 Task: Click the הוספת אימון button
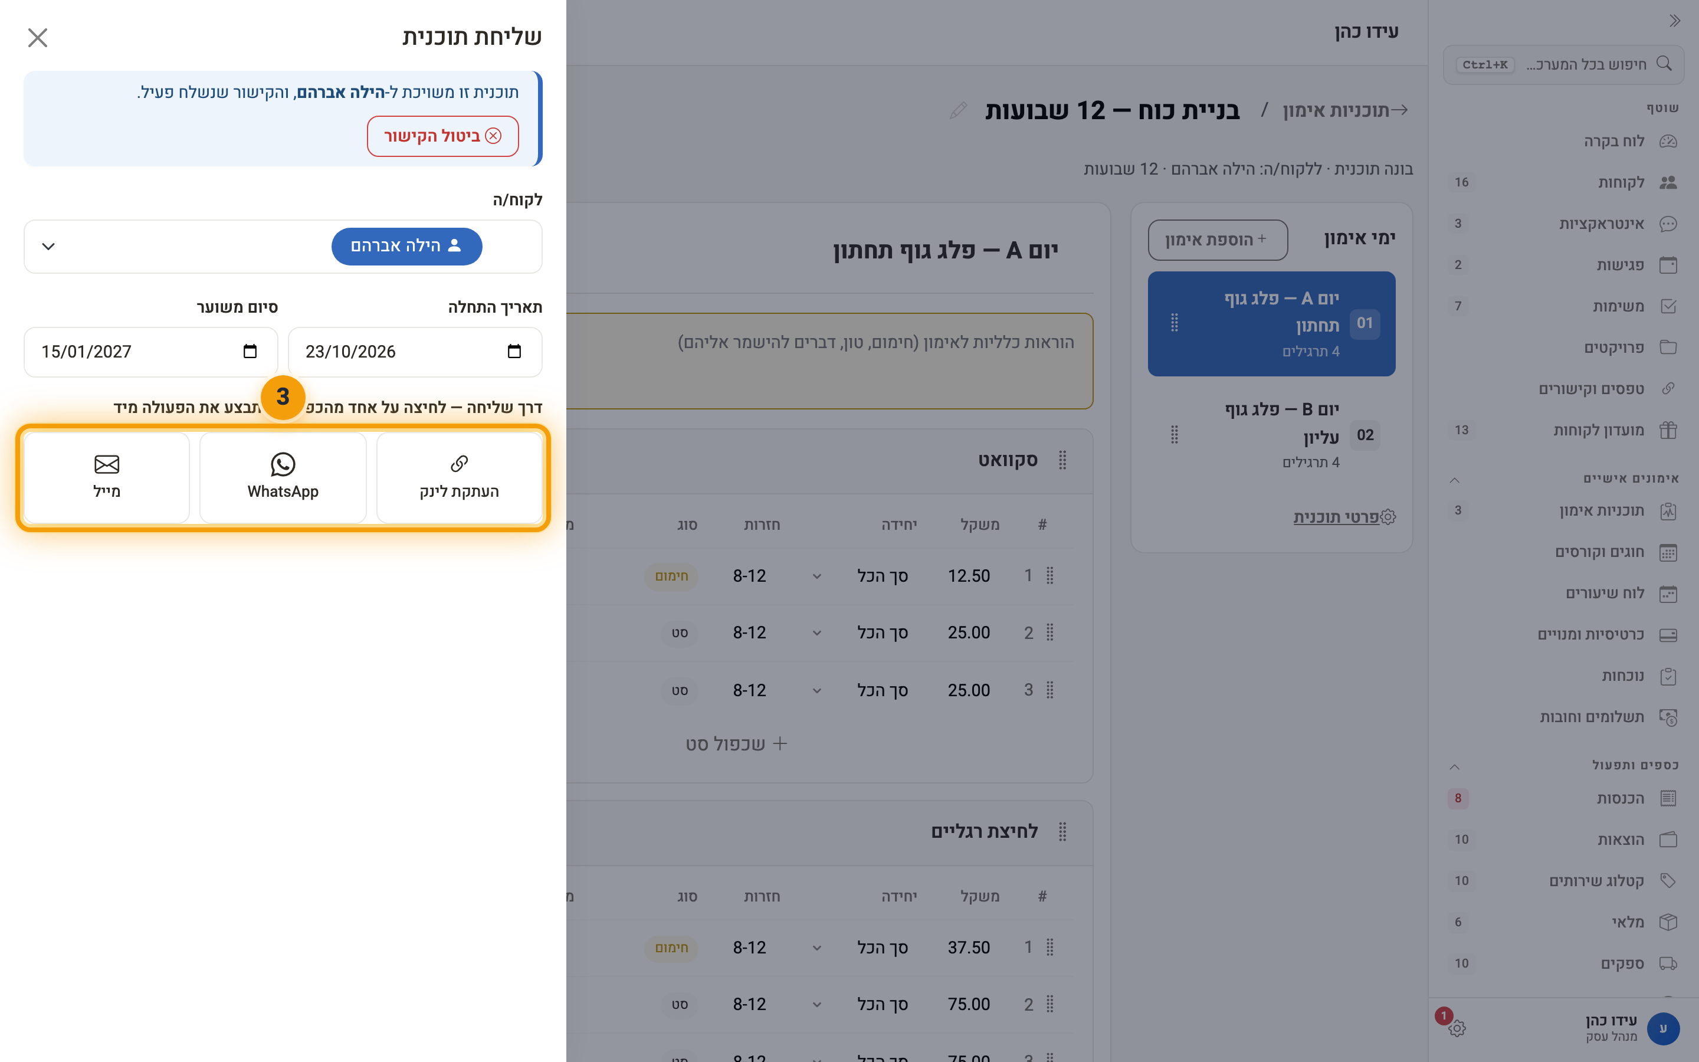tap(1218, 240)
